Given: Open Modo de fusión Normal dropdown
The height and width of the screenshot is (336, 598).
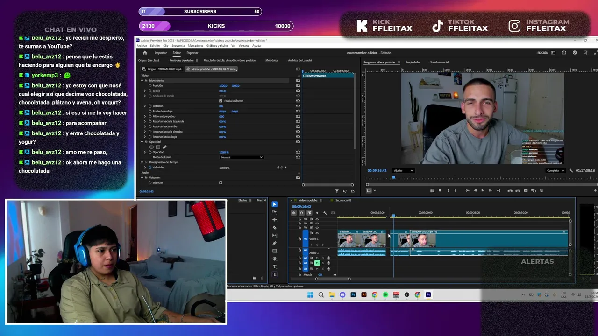Looking at the screenshot, I should point(242,157).
